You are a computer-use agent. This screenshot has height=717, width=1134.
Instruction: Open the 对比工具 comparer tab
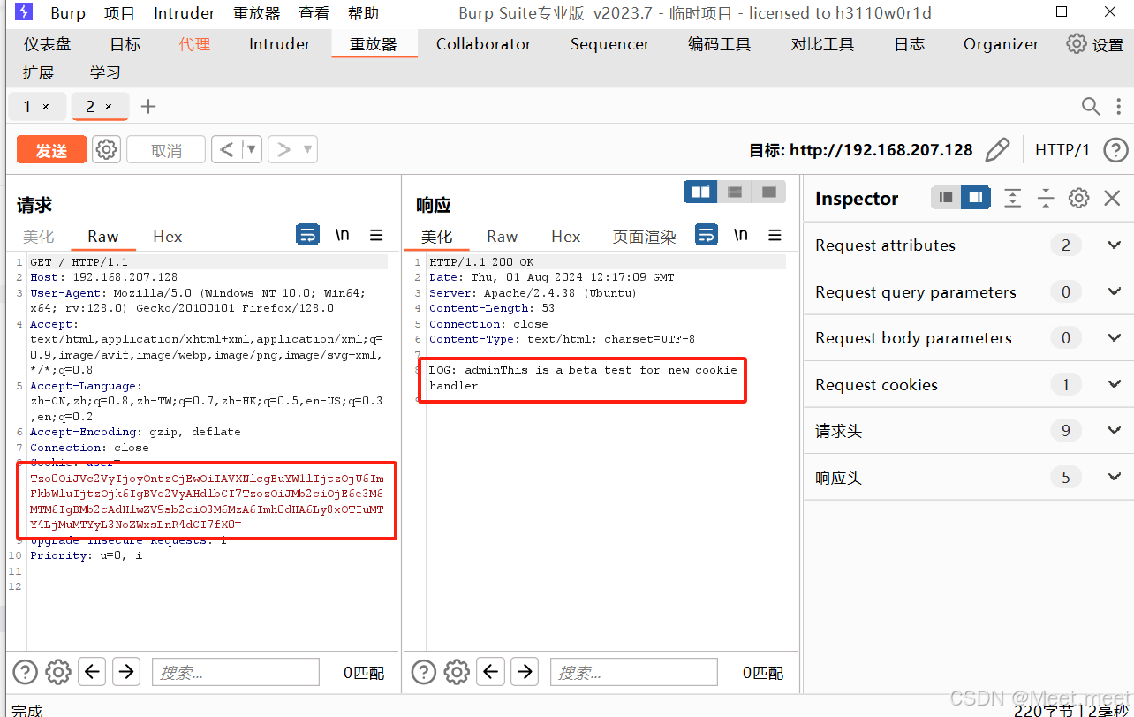click(822, 44)
